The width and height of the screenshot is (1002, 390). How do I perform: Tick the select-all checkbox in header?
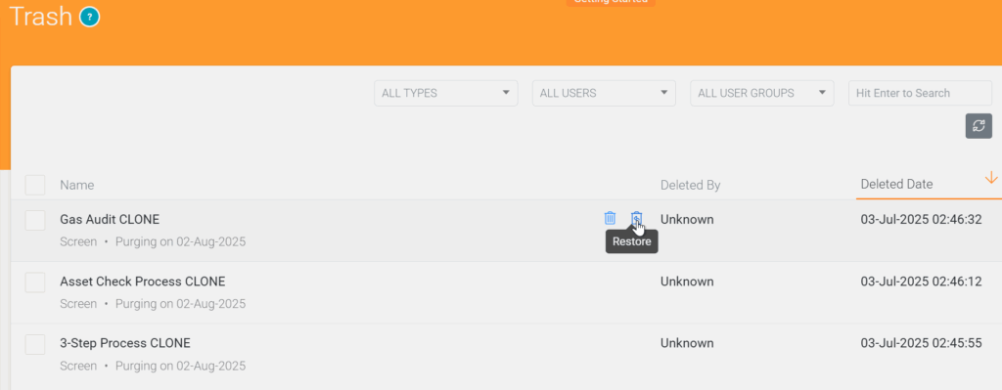pyautogui.click(x=35, y=185)
